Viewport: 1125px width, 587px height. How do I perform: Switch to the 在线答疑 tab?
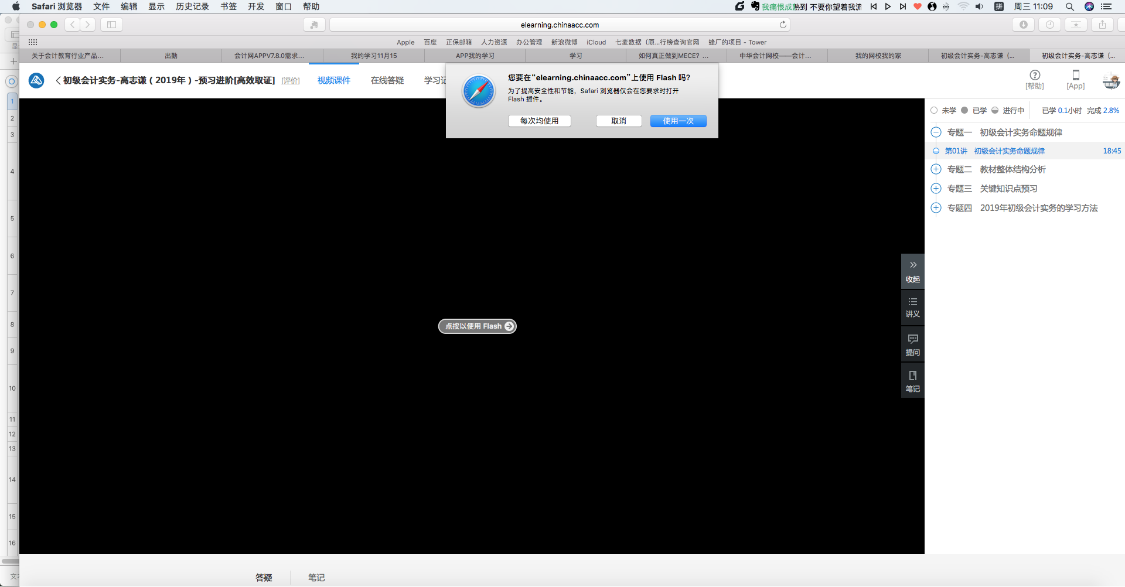coord(387,80)
